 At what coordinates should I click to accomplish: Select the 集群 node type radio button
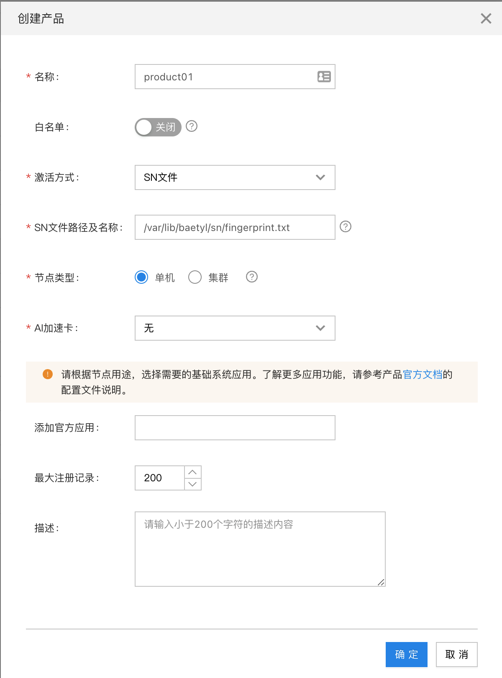(x=195, y=277)
